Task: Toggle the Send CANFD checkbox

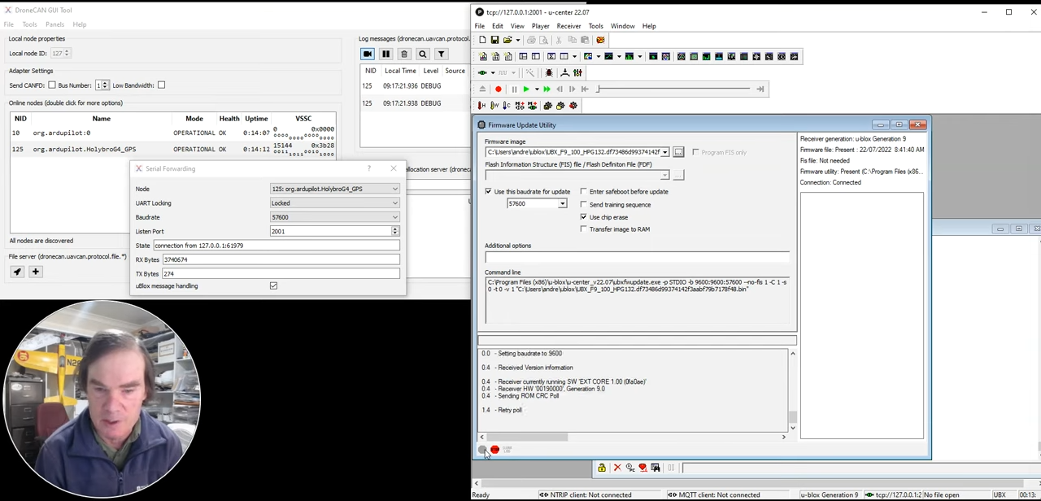Action: (x=52, y=85)
